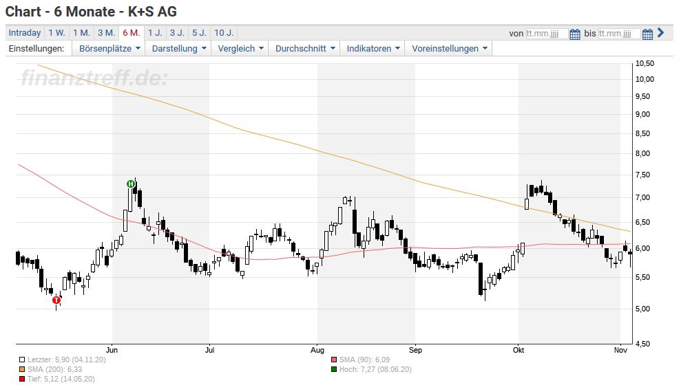Viewport: 681px width, 385px height.
Task: Open the Indikatoren dropdown
Action: click(373, 49)
